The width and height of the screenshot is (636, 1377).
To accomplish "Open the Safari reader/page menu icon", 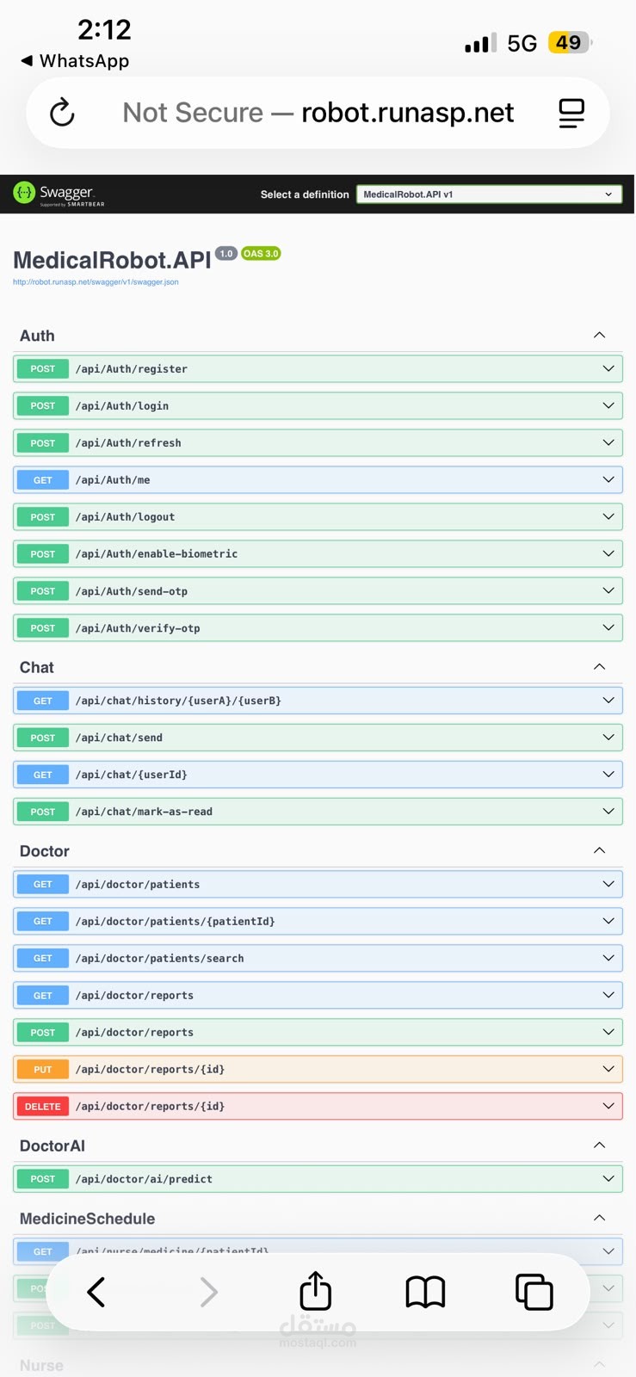I will tap(571, 113).
